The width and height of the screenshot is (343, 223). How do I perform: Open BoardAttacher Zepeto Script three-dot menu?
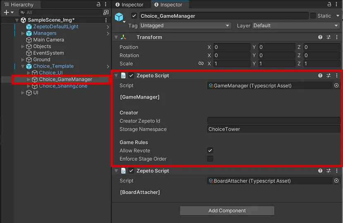tap(337, 171)
